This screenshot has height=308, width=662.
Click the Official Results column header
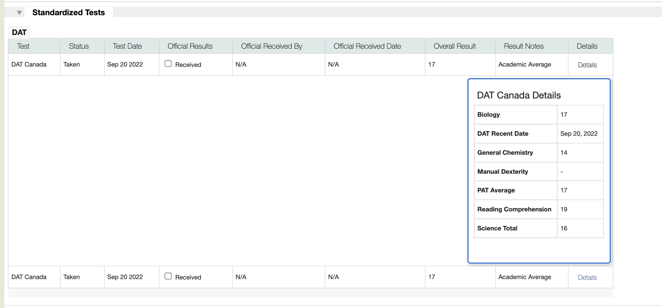point(190,46)
